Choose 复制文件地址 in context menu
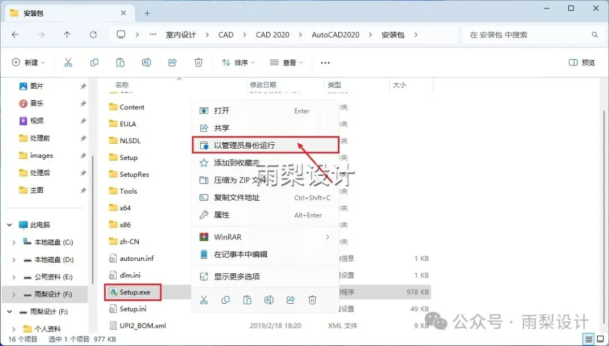 (x=266, y=197)
